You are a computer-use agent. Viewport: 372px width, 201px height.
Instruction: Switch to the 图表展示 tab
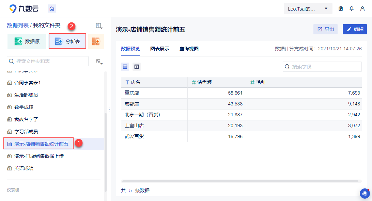(159, 49)
